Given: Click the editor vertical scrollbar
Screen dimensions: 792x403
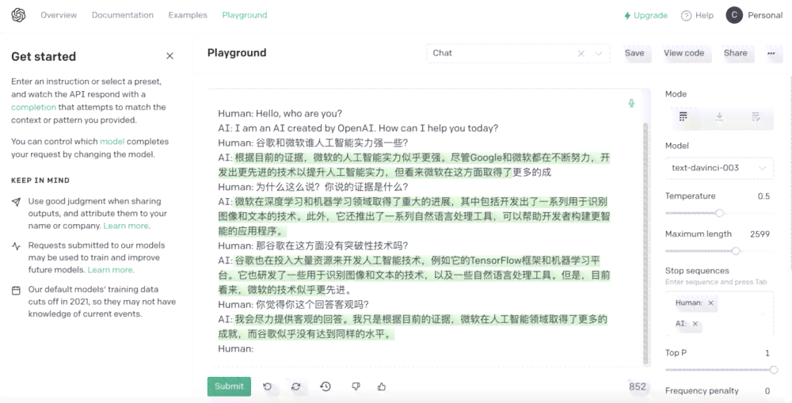Looking at the screenshot, I should pos(645,242).
